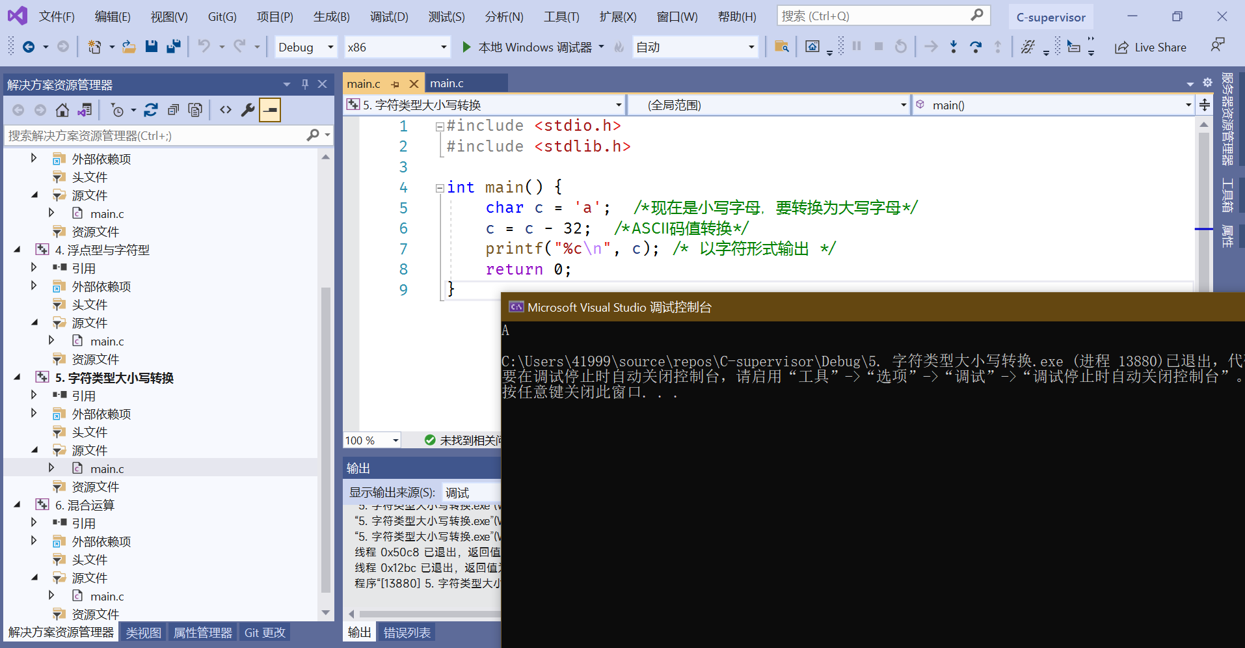Open the 工具(T) menu

(561, 17)
